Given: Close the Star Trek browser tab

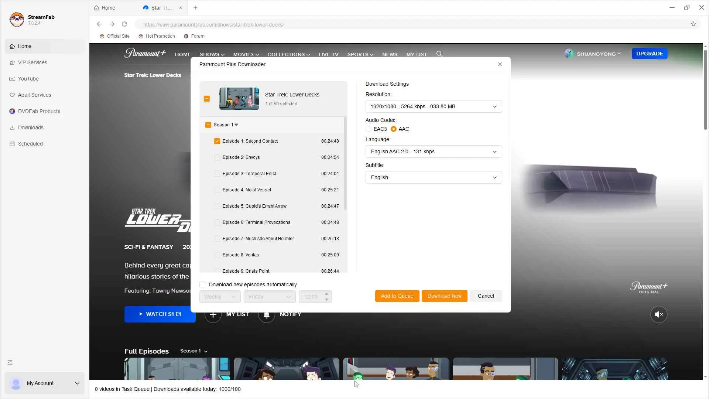Looking at the screenshot, I should [x=181, y=8].
